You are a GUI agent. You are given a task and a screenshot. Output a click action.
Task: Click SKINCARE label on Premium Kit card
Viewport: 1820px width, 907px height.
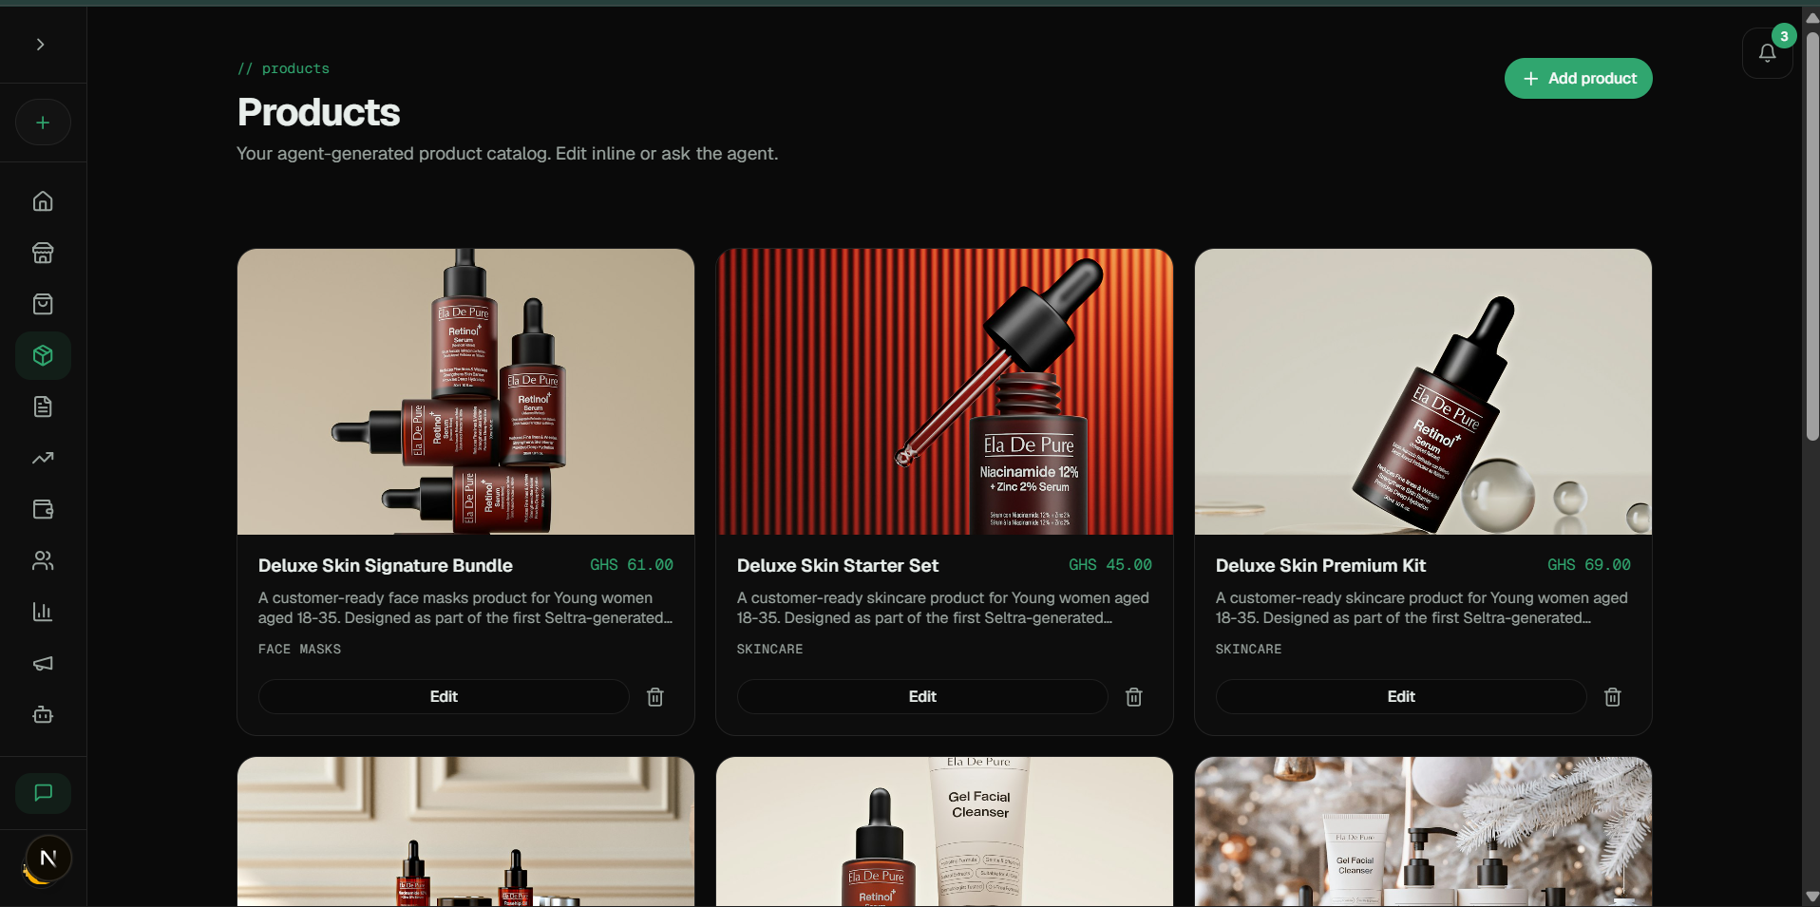click(x=1248, y=650)
